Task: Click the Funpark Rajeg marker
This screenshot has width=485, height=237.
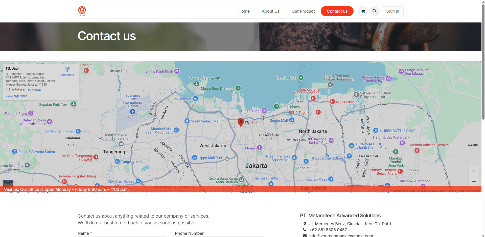Action: point(31,113)
